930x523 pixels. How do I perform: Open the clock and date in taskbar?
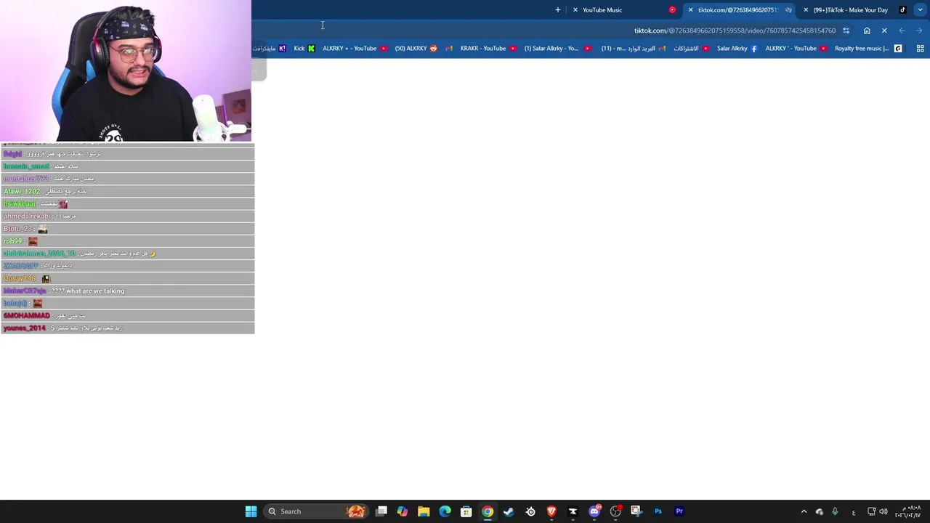(908, 511)
